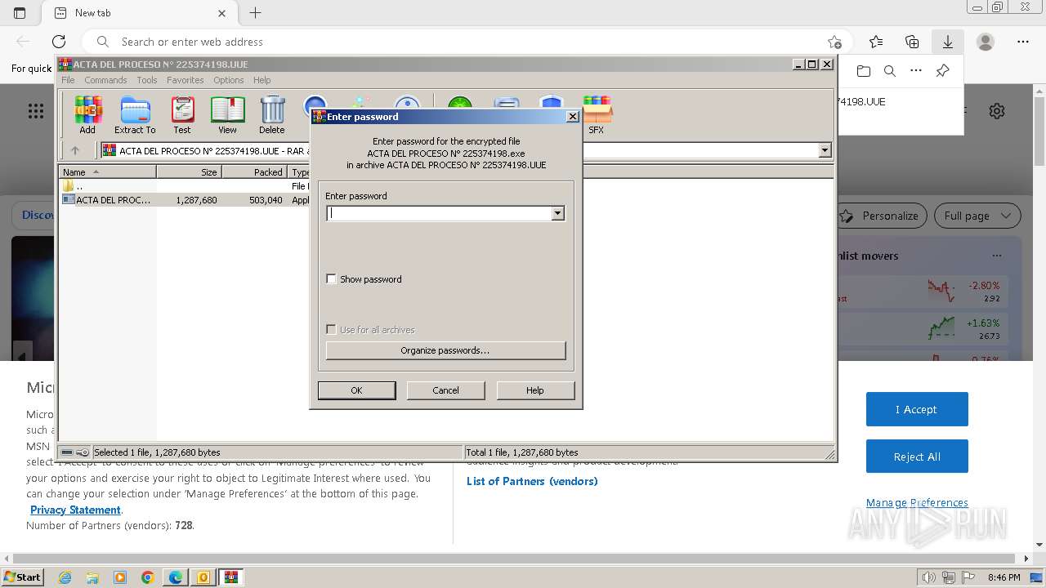Screen dimensions: 1046x588
Task: Click the Test archive icon
Action: pyautogui.click(x=182, y=114)
